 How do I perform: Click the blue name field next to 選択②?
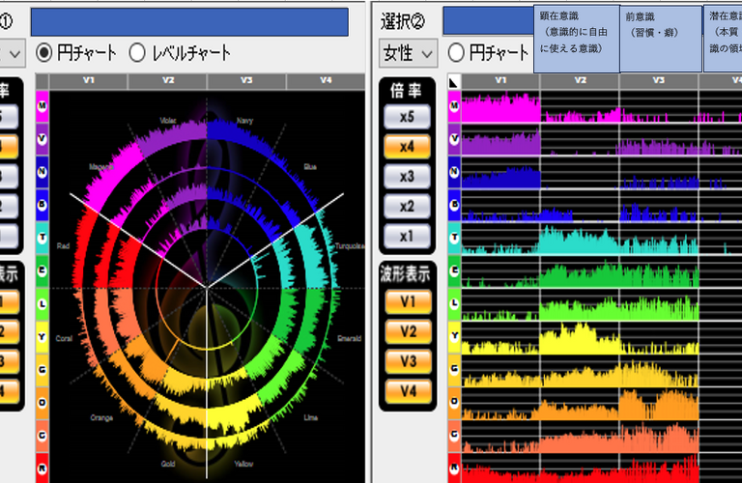coord(488,21)
